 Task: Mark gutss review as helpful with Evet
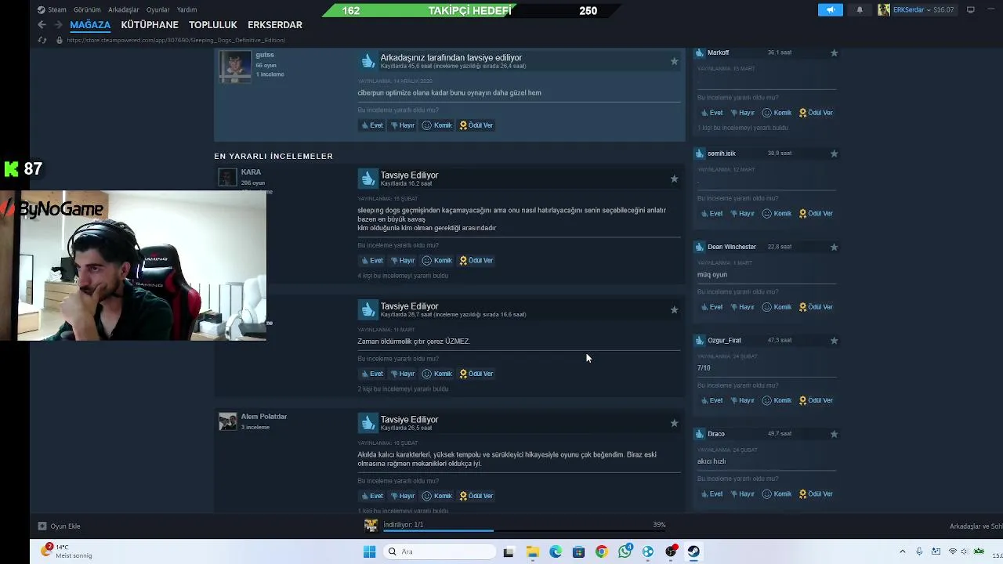tap(372, 125)
